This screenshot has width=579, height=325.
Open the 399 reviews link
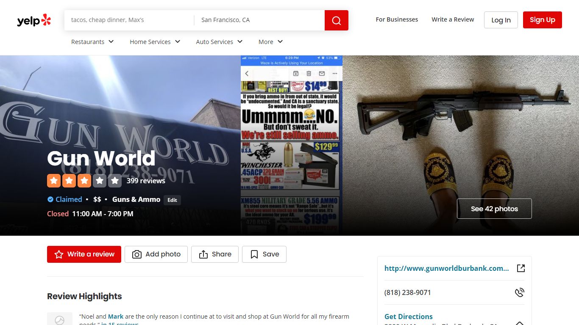(146, 181)
